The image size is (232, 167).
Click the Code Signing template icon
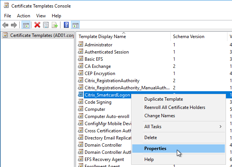pyautogui.click(x=80, y=101)
